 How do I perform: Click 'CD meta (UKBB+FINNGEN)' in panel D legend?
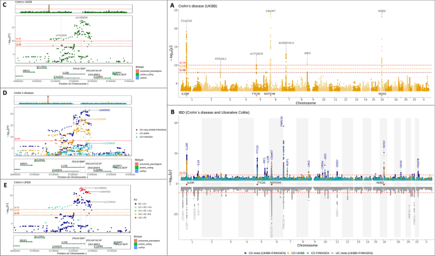pyautogui.click(x=153, y=130)
